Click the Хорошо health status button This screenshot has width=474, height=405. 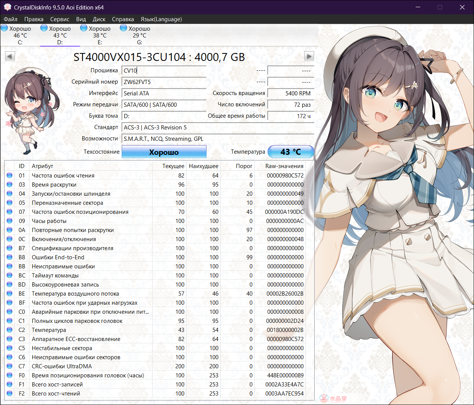coord(164,152)
